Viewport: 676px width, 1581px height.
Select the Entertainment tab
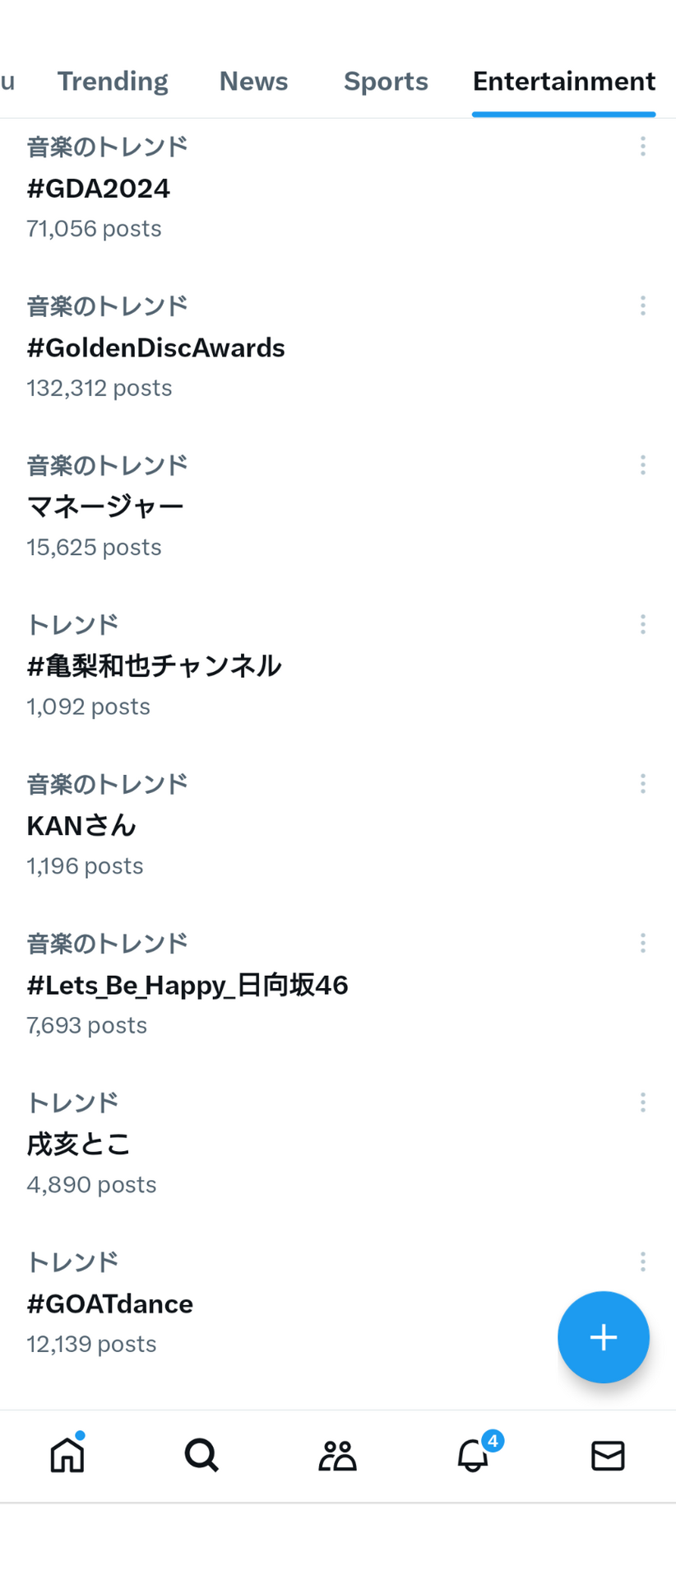pyautogui.click(x=564, y=82)
